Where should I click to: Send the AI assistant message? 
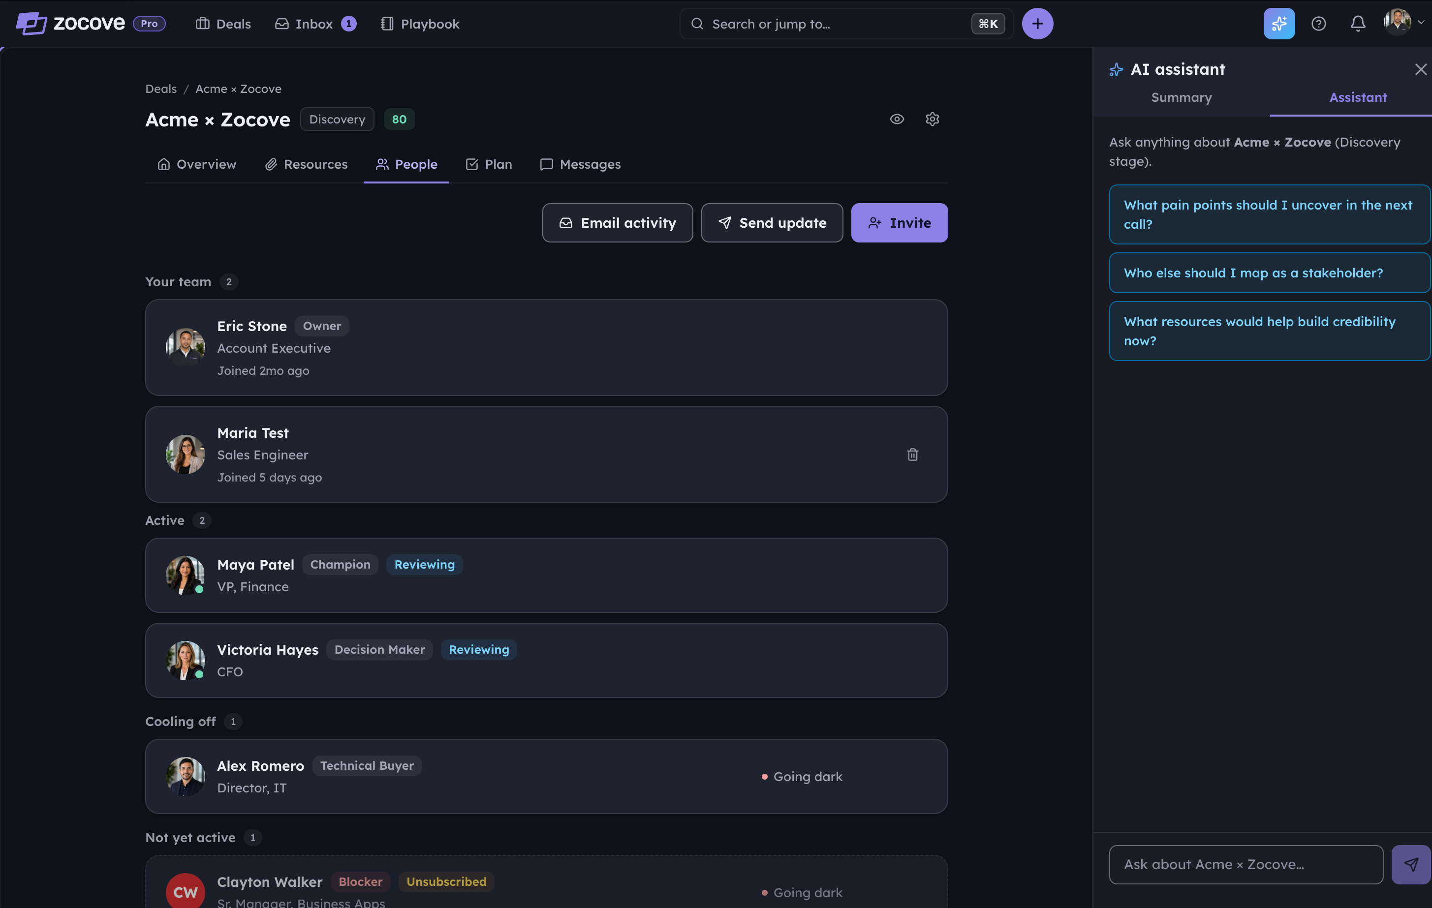1410,865
